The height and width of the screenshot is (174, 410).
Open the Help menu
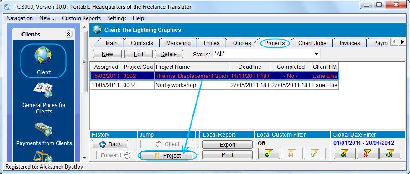pos(138,18)
